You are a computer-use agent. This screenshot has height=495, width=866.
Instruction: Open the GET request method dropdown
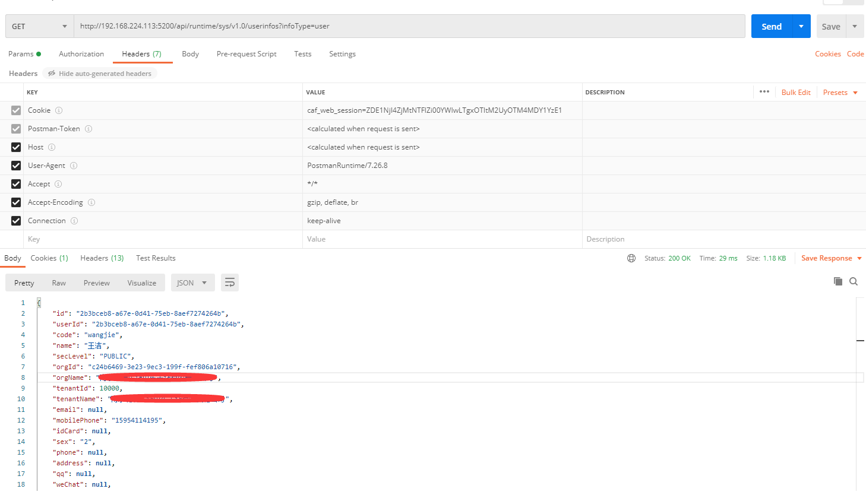[x=39, y=26]
